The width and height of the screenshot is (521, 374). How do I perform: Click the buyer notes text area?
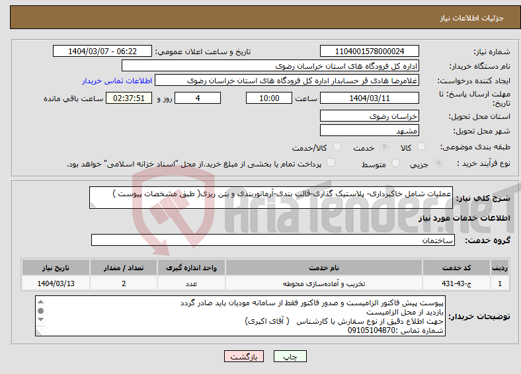pyautogui.click(x=240, y=316)
